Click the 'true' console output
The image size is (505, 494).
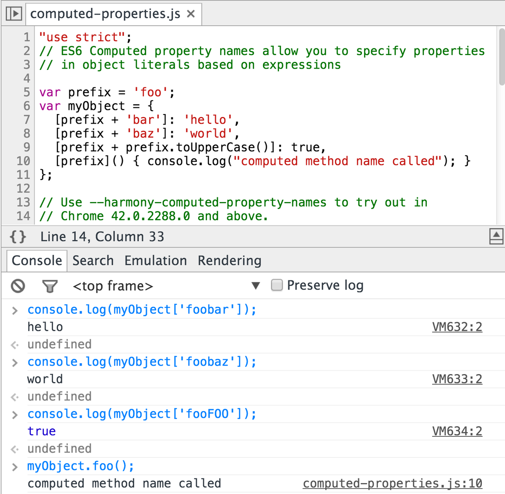(42, 431)
